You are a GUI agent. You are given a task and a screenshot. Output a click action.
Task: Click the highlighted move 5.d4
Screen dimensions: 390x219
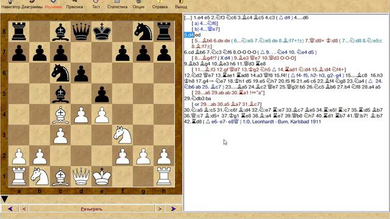[x=189, y=35]
